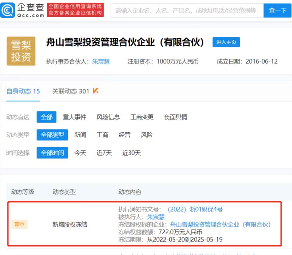Switch to the 自身动态 15 tab
Viewport: 292px width, 255px height.
[23, 91]
